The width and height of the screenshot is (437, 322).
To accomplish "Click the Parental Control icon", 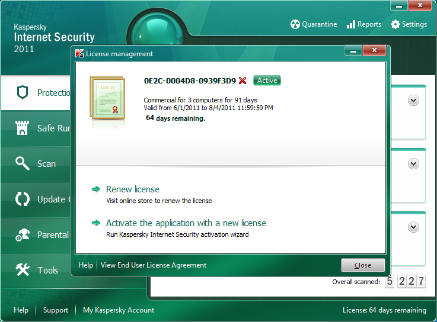I will coord(23,234).
